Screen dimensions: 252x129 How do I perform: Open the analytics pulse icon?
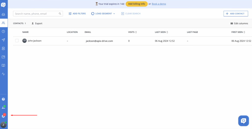3,74
